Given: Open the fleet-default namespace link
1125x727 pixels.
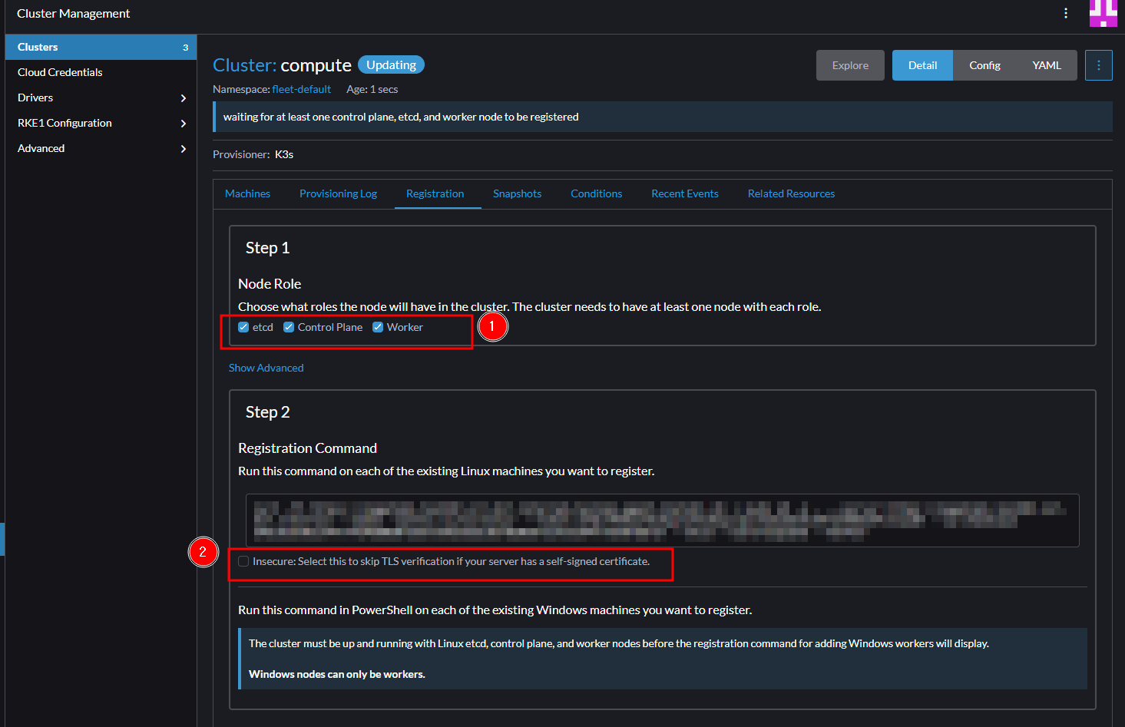Looking at the screenshot, I should pos(301,89).
